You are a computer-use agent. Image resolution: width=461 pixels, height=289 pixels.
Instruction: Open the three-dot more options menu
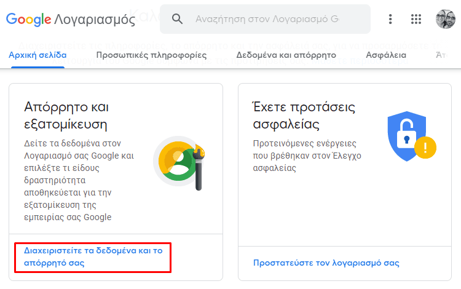point(390,19)
